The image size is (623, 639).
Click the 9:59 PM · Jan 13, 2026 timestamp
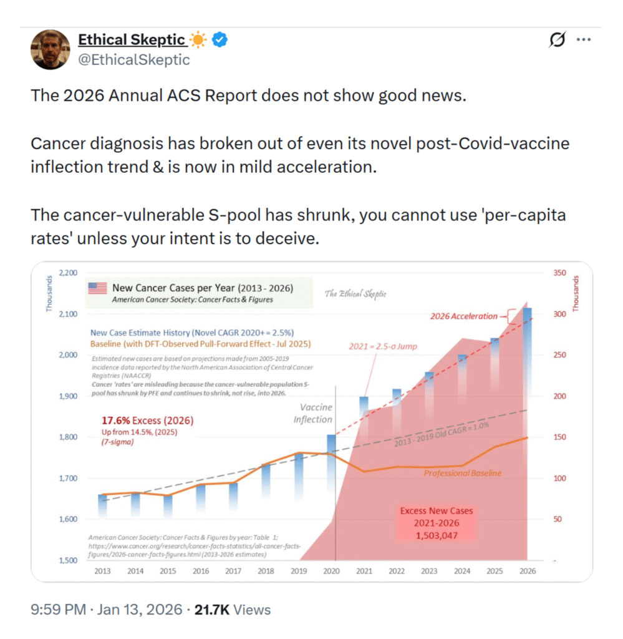pyautogui.click(x=107, y=610)
